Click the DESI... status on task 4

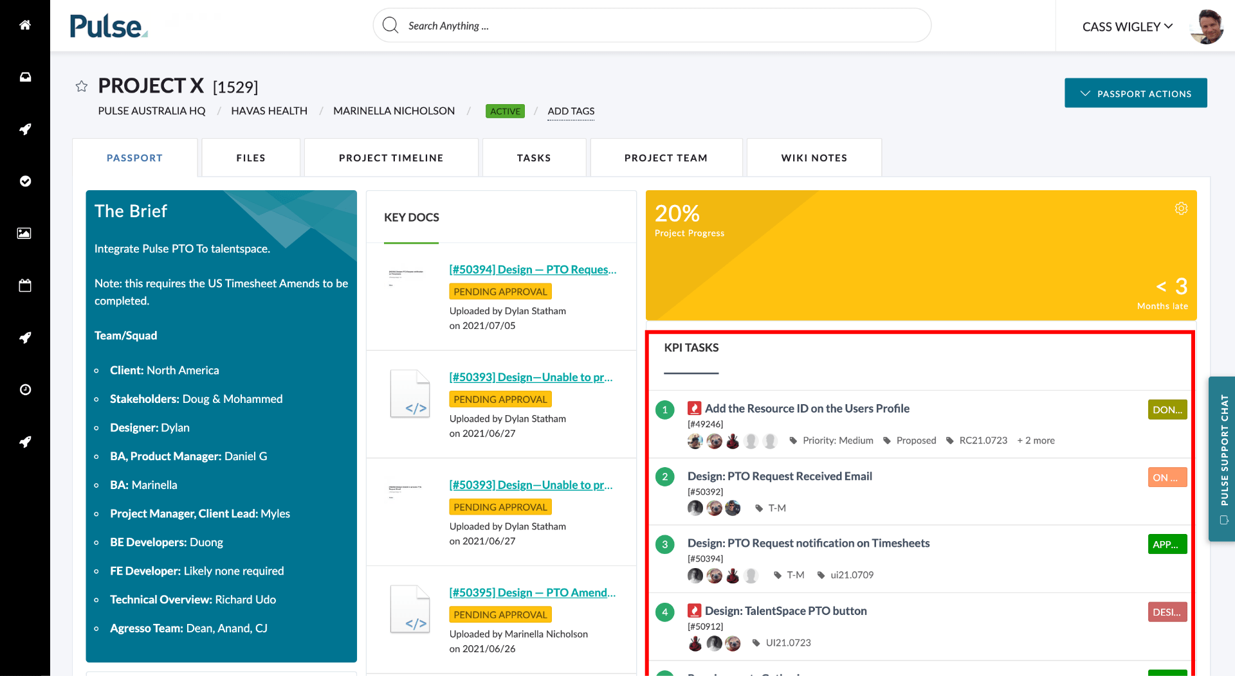[1167, 612]
